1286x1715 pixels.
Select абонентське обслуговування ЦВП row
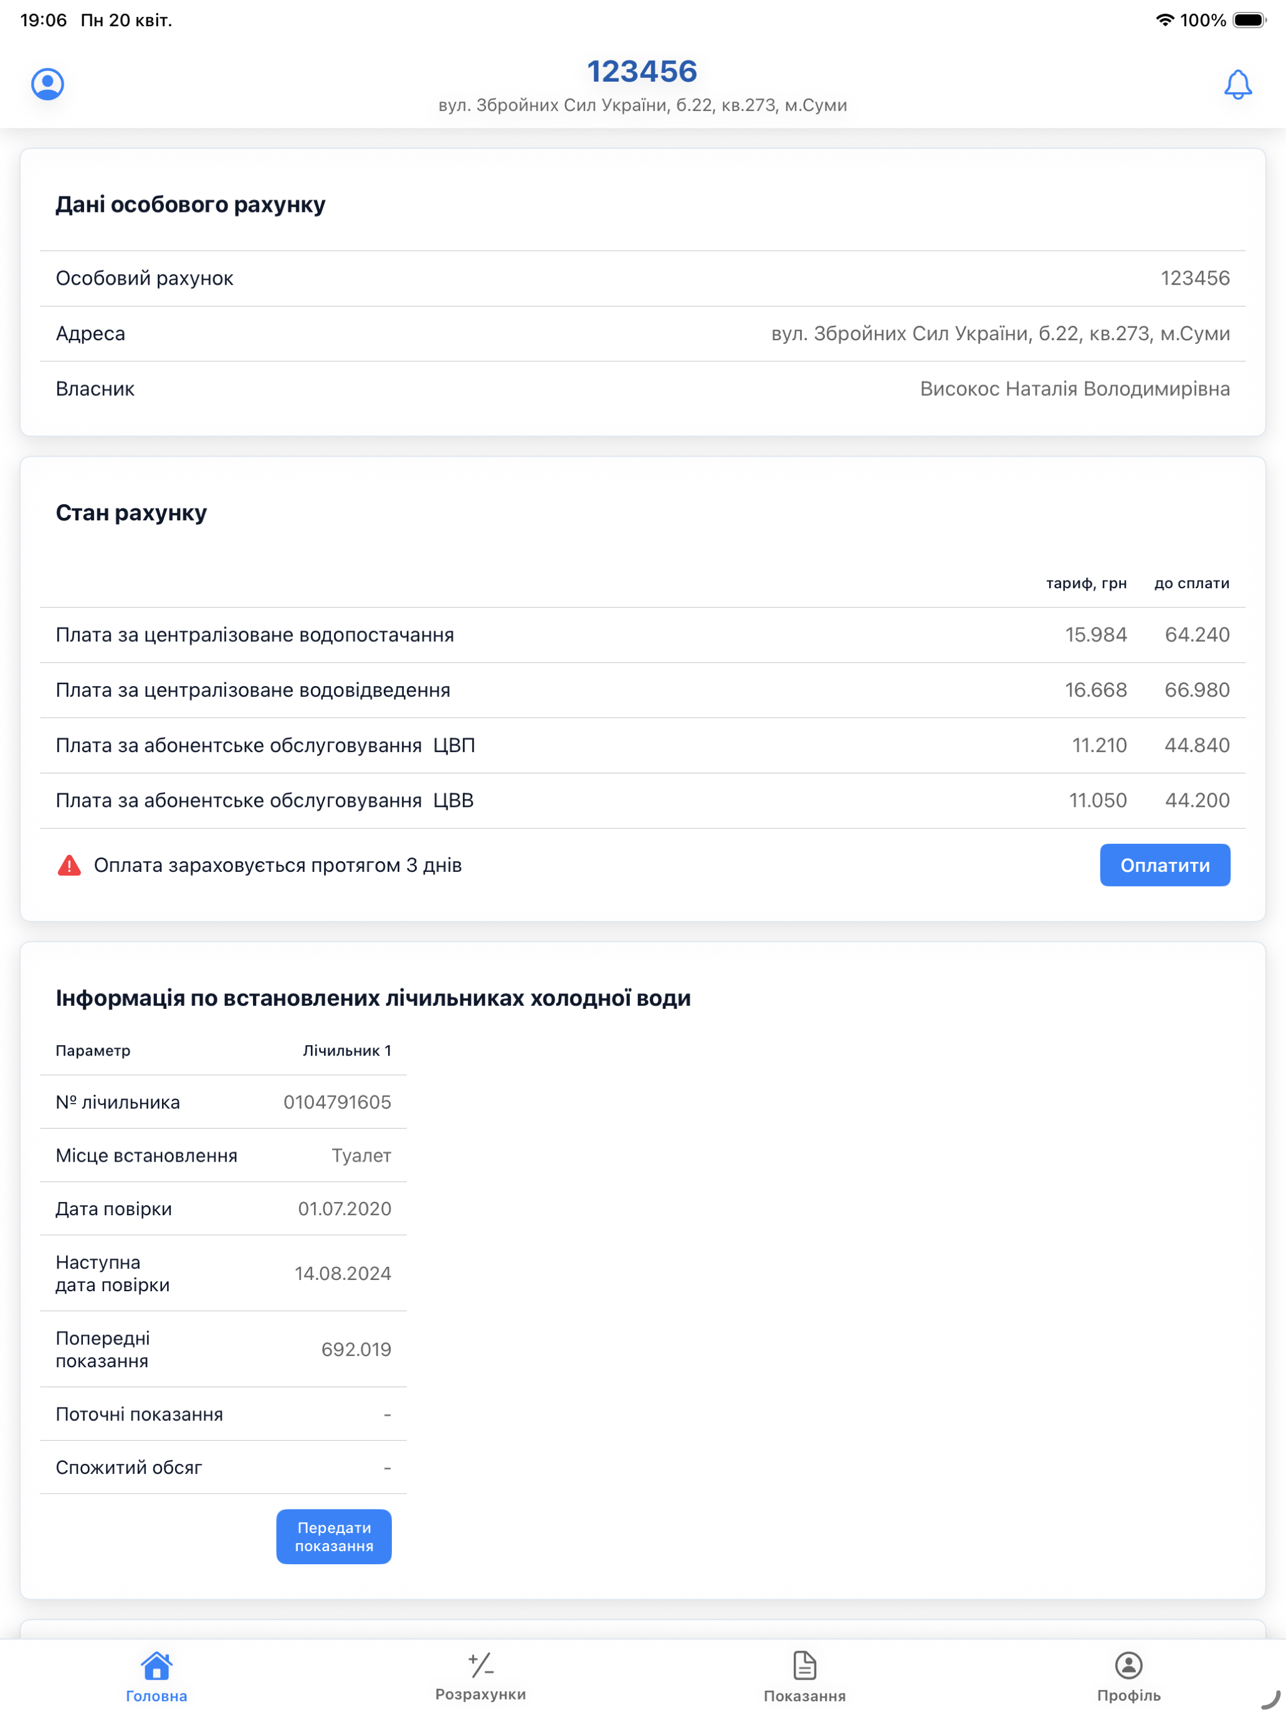[642, 745]
